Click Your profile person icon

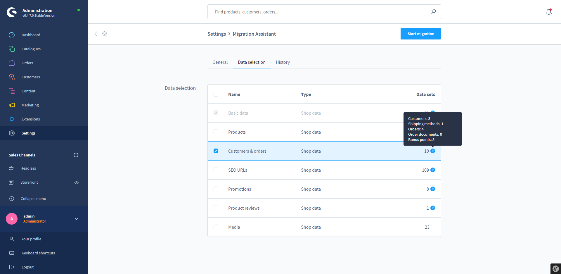click(12, 239)
